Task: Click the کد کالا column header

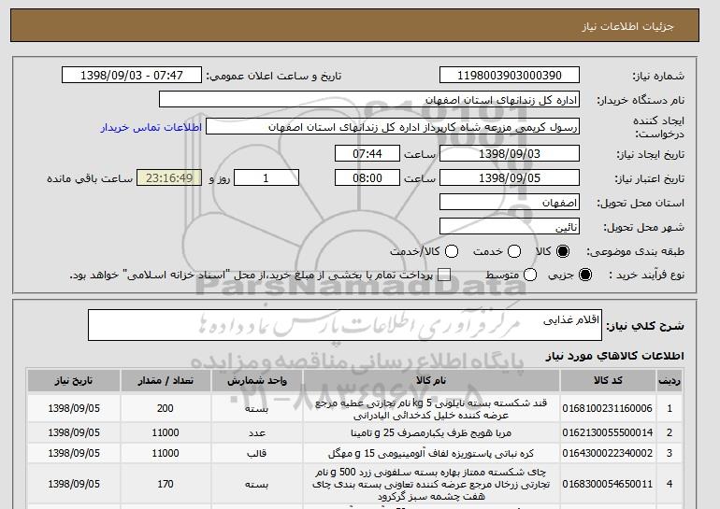Action: [x=608, y=381]
